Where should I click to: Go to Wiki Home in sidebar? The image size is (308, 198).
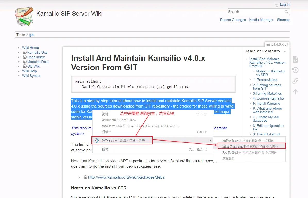click(x=30, y=48)
